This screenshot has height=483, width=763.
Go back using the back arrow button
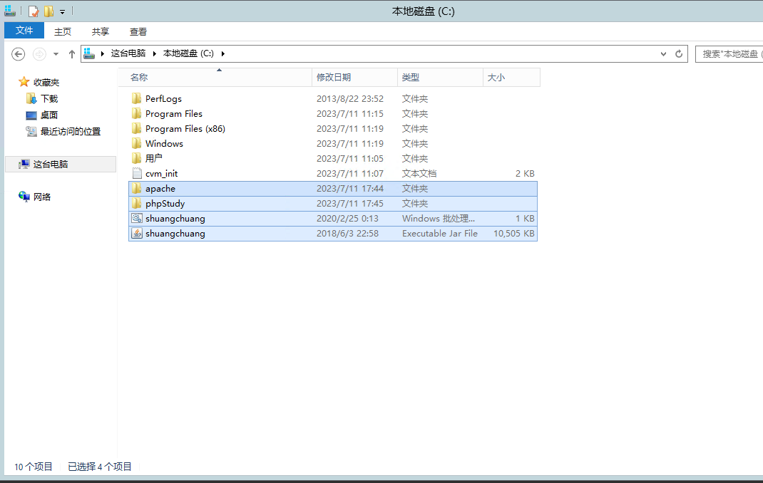19,54
